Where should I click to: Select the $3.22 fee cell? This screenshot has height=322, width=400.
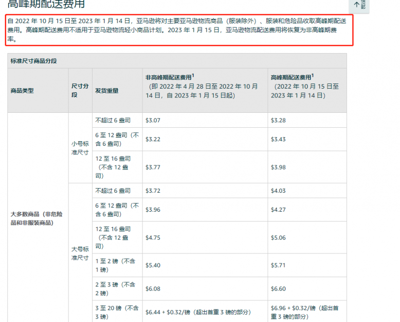[x=205, y=139]
